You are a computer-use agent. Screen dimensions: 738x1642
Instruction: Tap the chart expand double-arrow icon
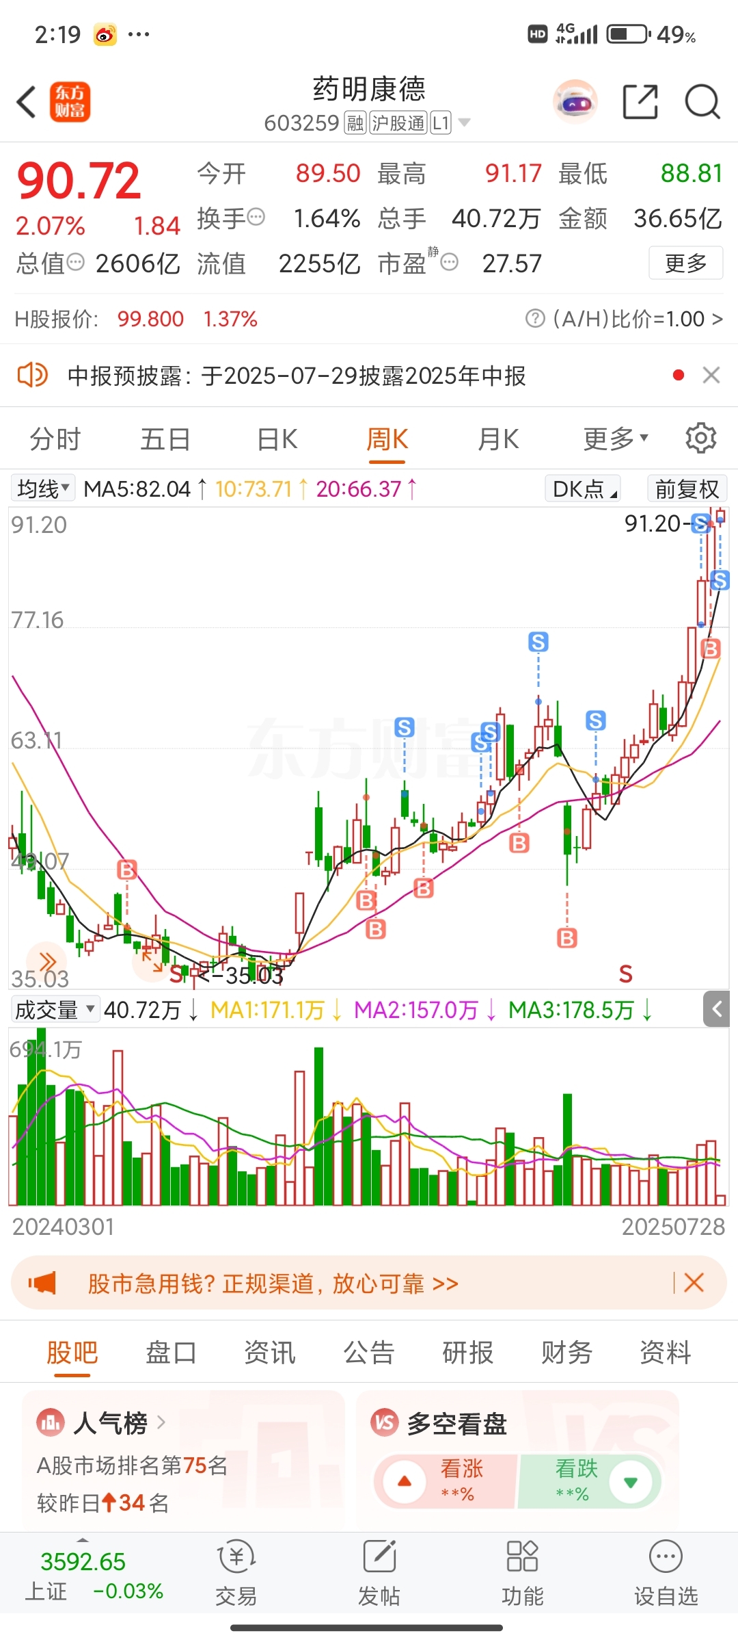tap(47, 962)
